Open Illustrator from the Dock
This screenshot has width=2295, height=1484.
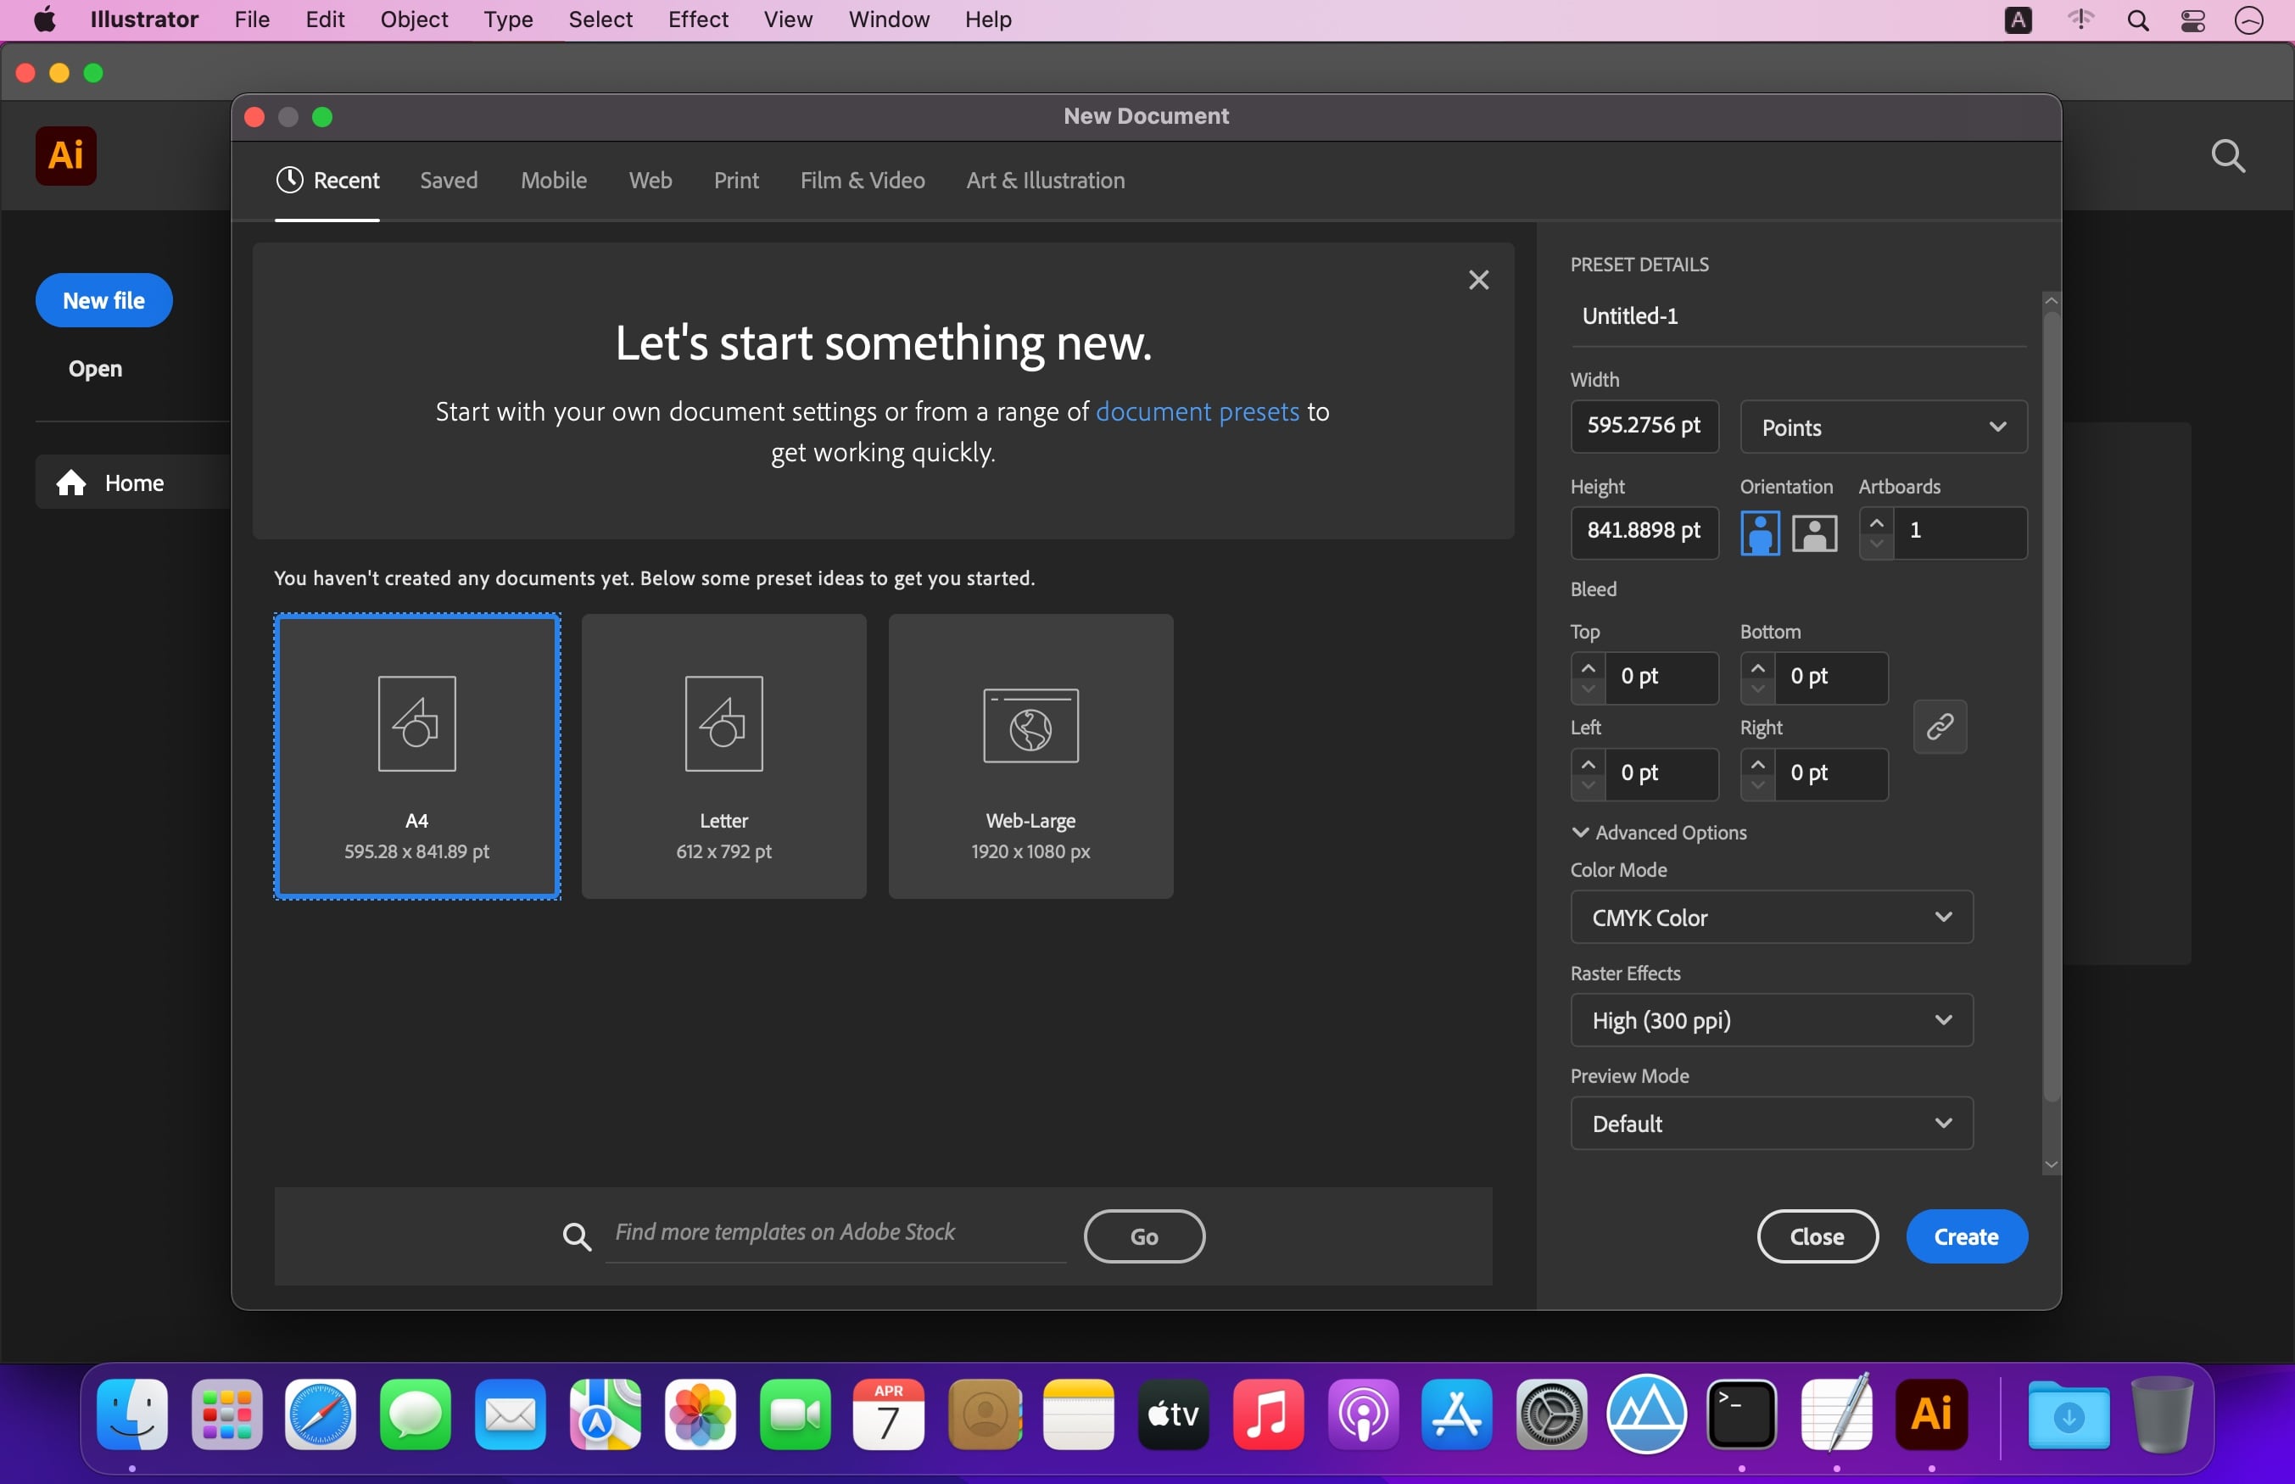point(1931,1414)
